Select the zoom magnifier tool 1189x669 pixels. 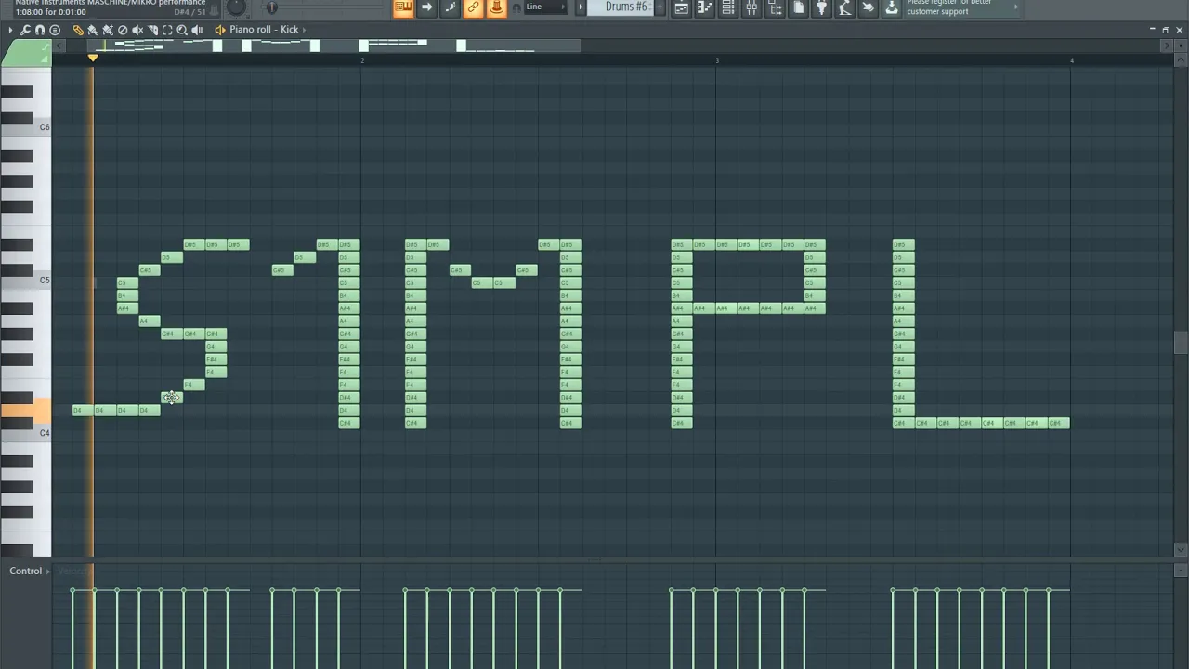(182, 30)
